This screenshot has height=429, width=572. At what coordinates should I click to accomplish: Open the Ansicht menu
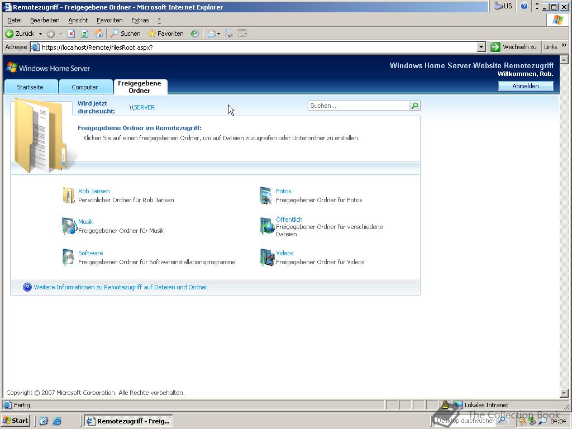tap(78, 21)
